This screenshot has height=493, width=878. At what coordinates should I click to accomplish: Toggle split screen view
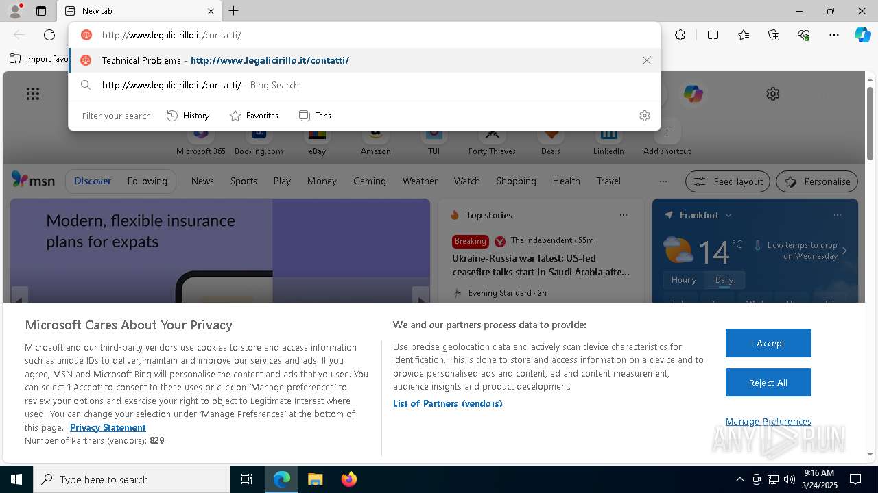click(x=713, y=35)
